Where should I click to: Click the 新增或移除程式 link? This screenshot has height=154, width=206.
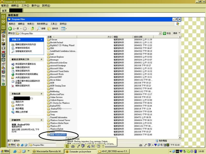coord(23,48)
